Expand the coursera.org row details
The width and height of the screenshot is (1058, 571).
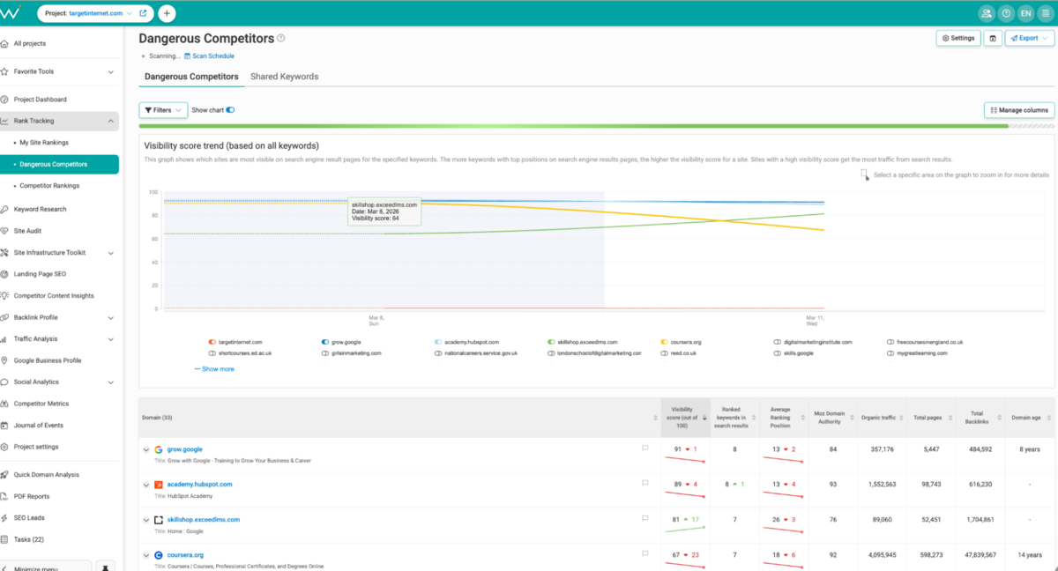[146, 555]
